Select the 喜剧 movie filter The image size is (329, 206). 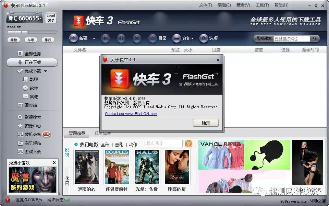coord(119,145)
